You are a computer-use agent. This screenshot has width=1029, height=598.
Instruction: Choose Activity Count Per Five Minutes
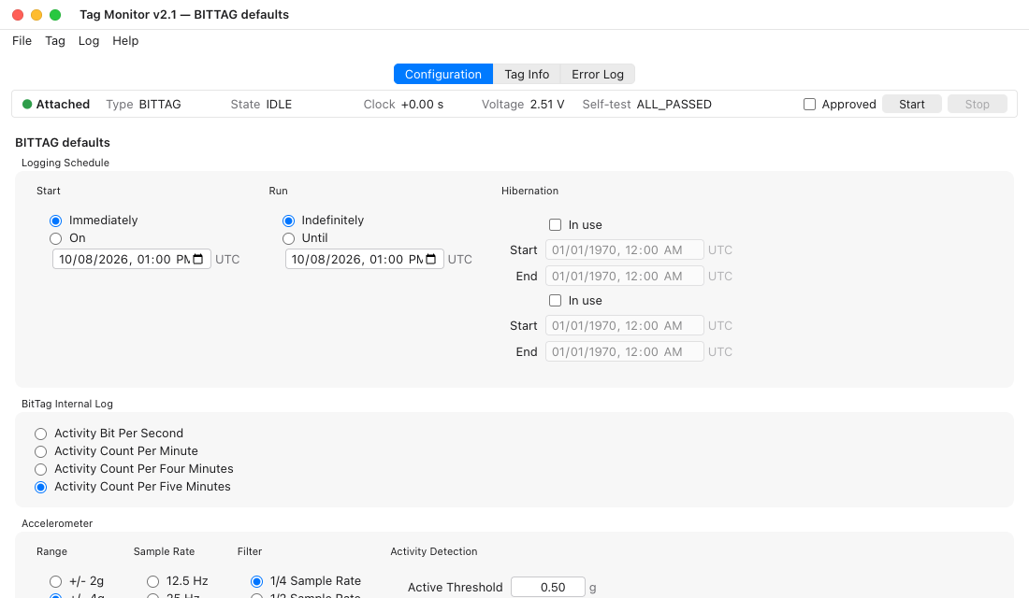[40, 487]
